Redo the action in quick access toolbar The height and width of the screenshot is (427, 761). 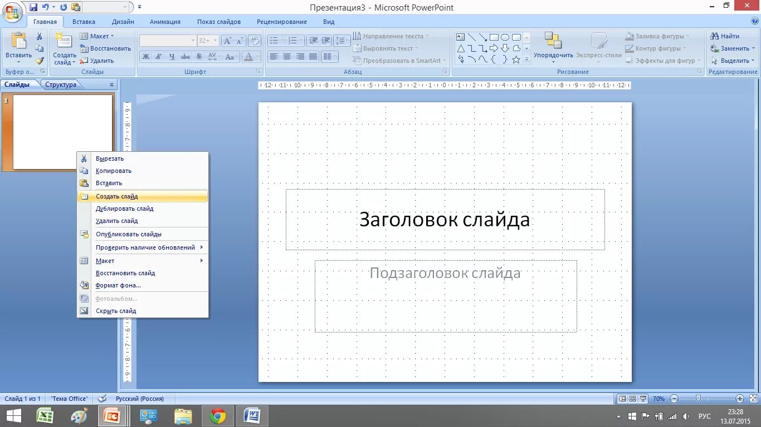point(63,7)
